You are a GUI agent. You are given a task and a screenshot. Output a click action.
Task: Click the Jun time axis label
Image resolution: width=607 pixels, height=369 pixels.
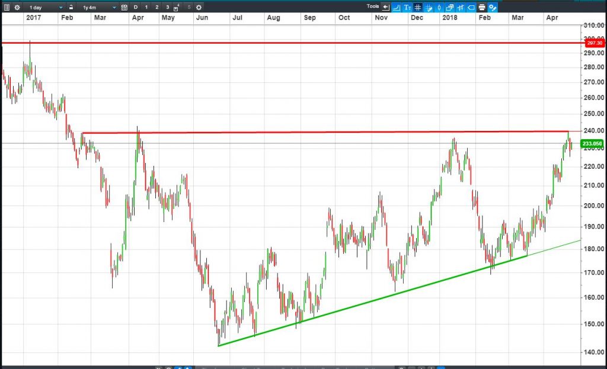[202, 18]
